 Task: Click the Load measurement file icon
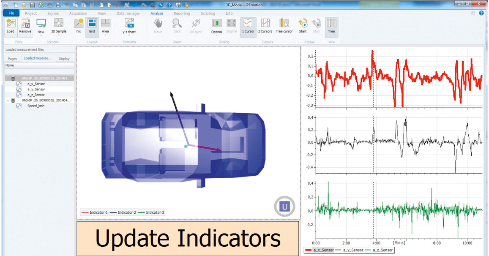click(x=11, y=25)
